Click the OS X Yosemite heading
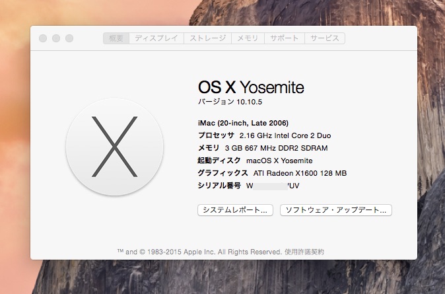Viewport: 445px width, 294px height. 251,87
